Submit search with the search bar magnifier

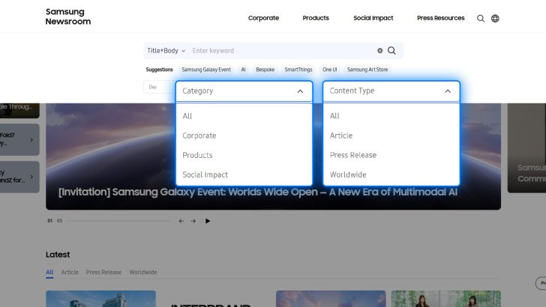(391, 51)
